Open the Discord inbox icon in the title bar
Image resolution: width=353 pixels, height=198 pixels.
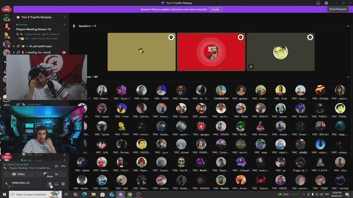pos(318,3)
